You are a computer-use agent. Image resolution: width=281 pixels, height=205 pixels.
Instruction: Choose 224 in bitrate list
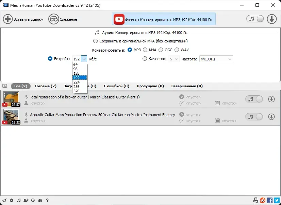(x=80, y=82)
